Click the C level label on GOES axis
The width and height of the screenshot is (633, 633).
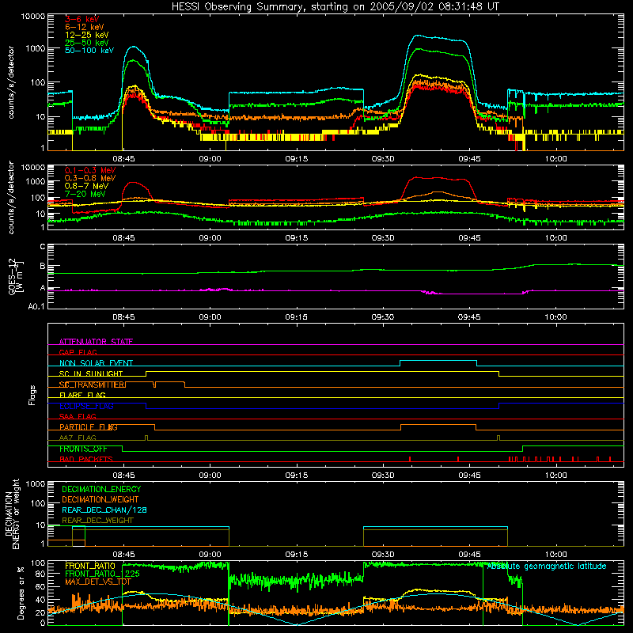(x=43, y=246)
